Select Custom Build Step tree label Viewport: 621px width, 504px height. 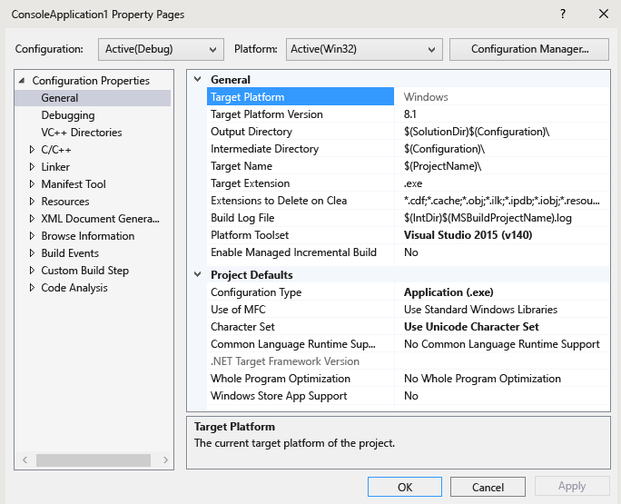(84, 271)
